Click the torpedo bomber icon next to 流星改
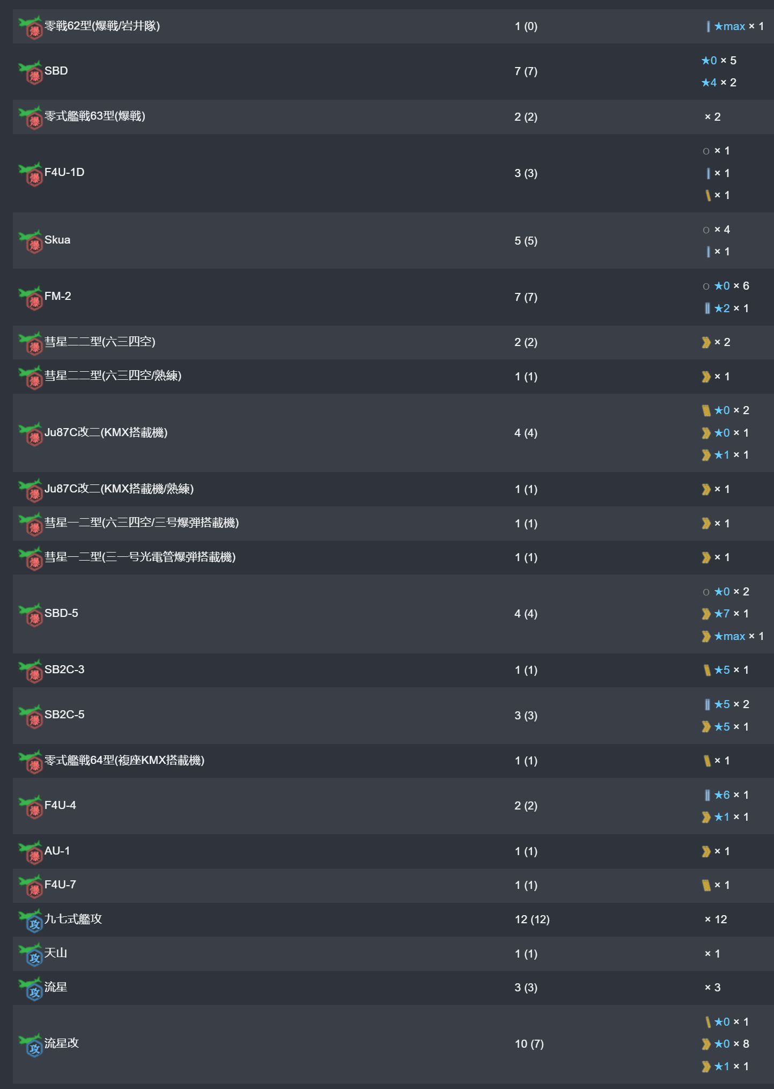This screenshot has width=774, height=1089. click(x=31, y=1045)
